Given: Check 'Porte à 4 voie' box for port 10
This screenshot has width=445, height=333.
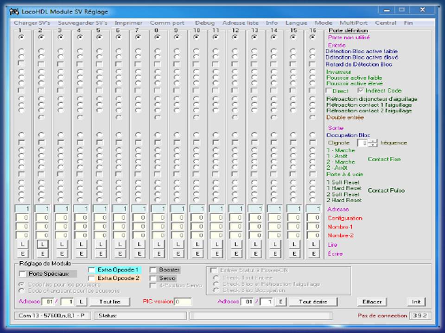Looking at the screenshot, I should click(x=196, y=173).
